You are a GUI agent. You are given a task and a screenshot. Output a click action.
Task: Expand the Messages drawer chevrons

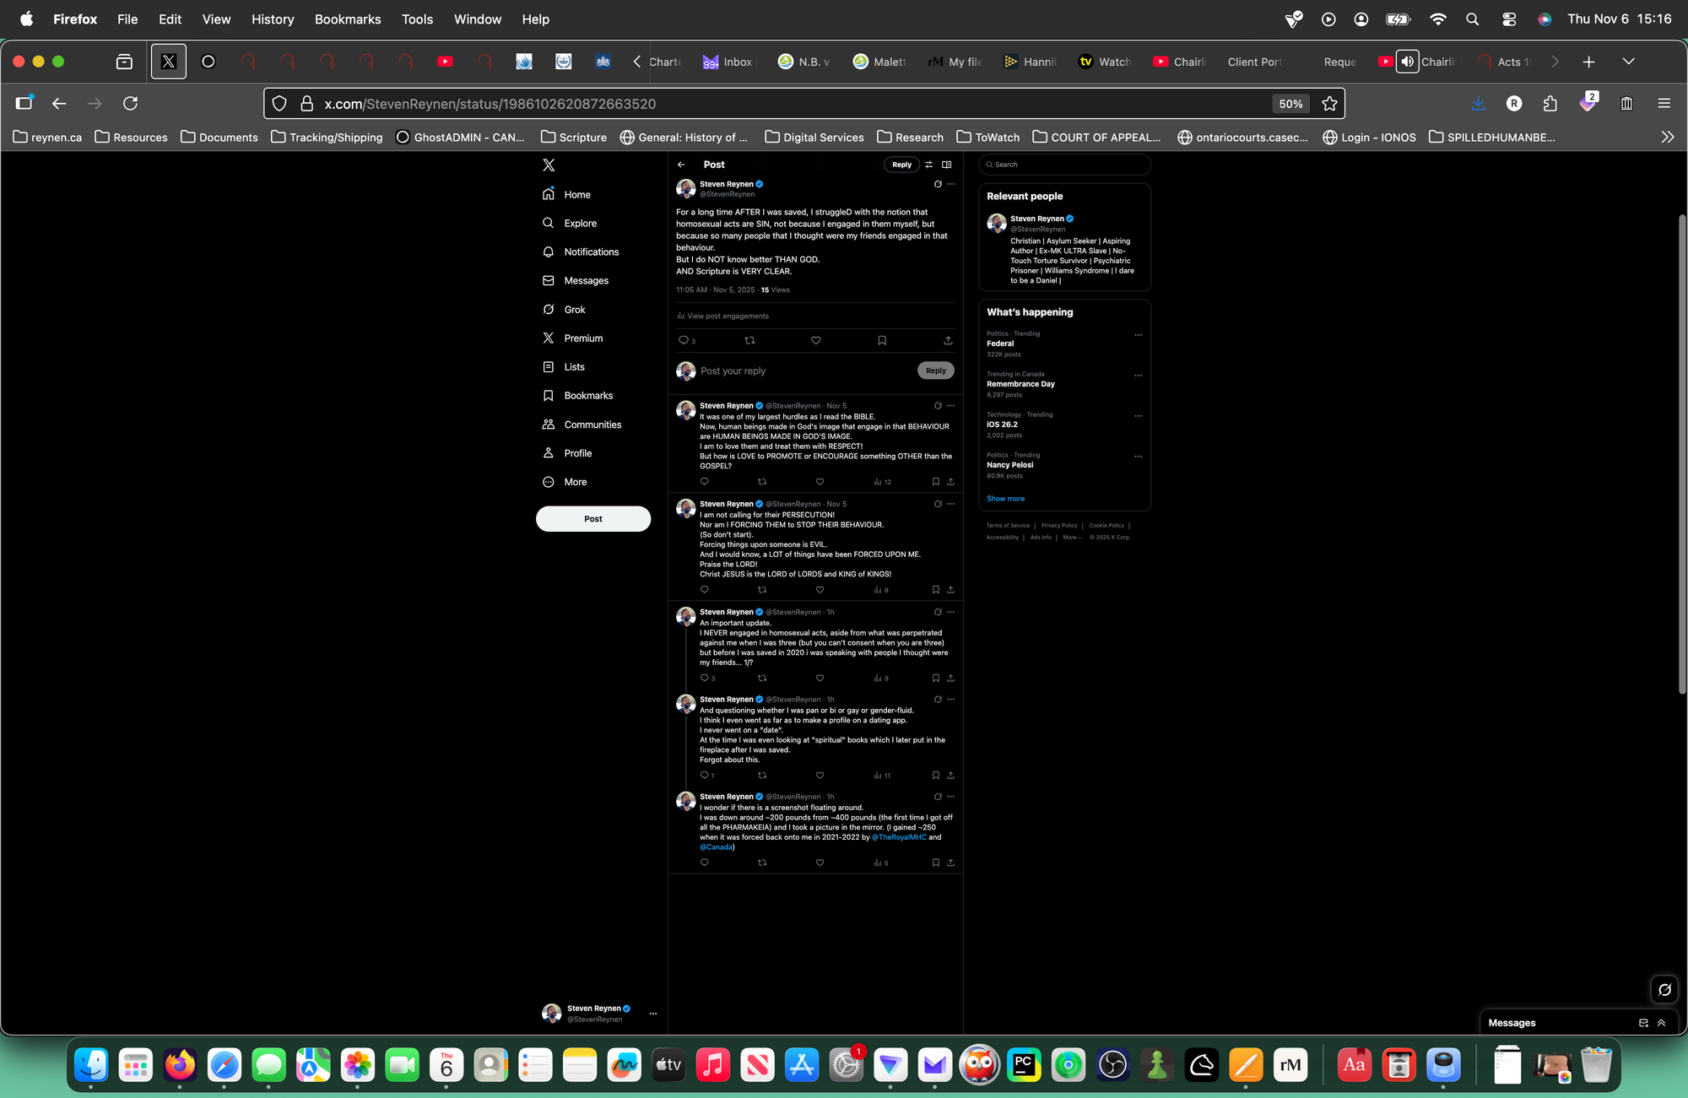click(1661, 1023)
